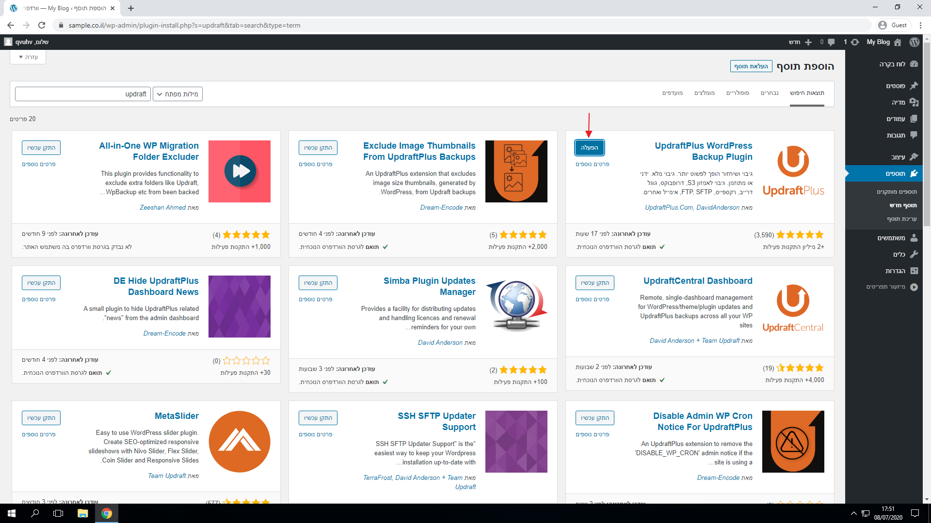Viewport: 931px width, 523px height.
Task: Open the comments bubble in admin bar
Action: [831, 42]
